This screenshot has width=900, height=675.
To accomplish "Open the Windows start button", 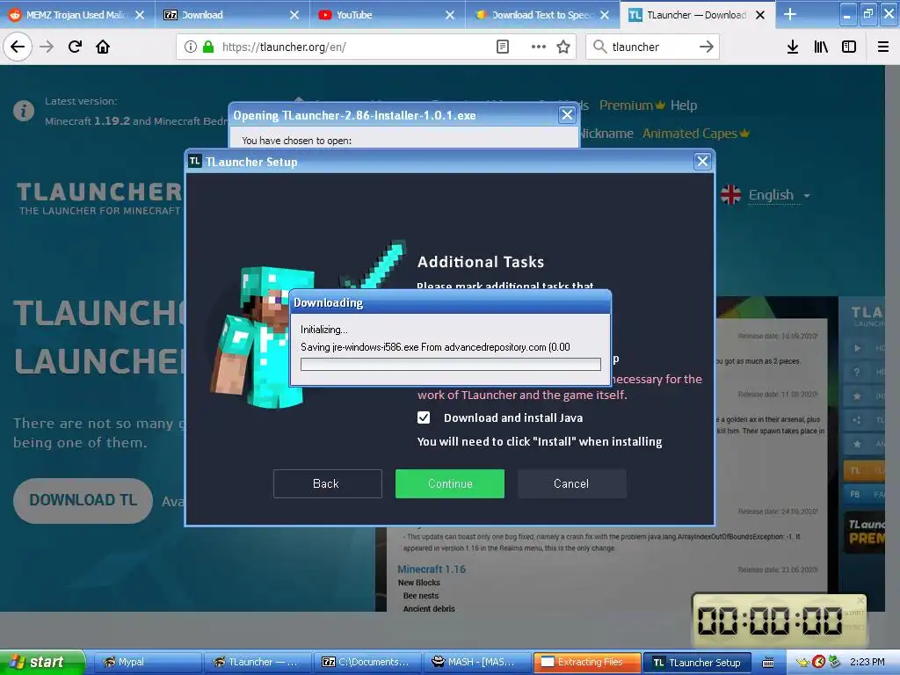I will 42,662.
